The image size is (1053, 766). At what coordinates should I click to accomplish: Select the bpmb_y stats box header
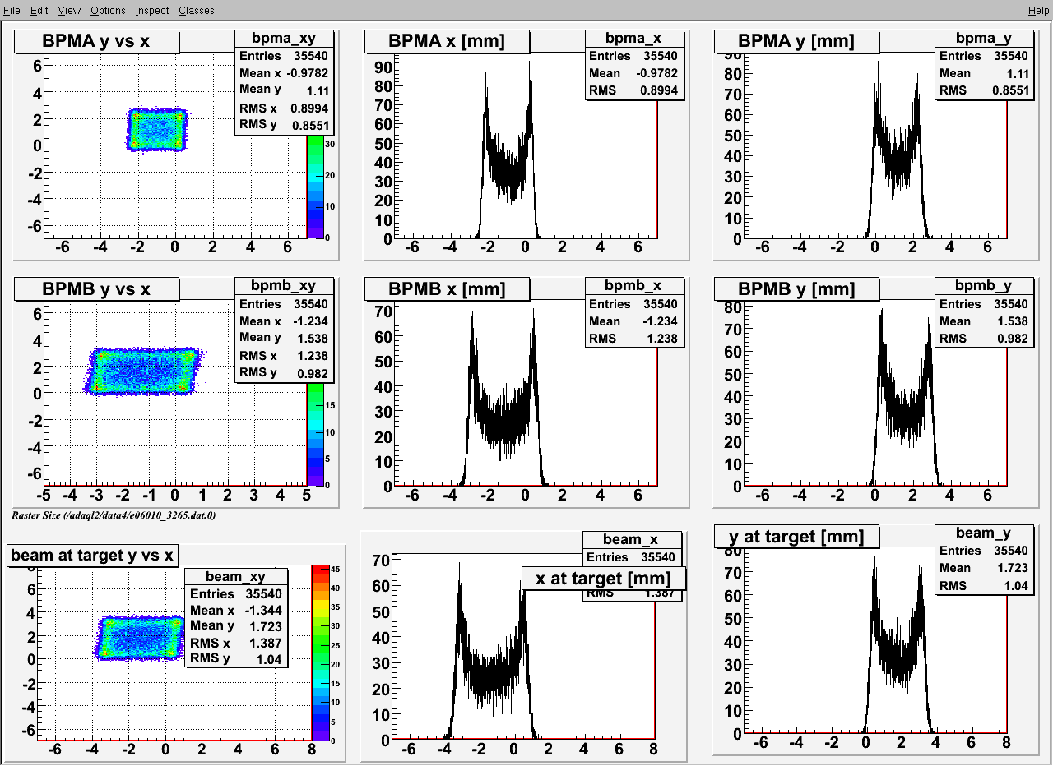tap(984, 285)
